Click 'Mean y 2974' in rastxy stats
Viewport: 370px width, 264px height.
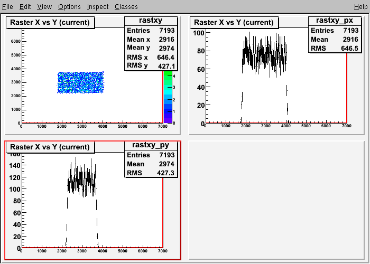click(x=151, y=48)
